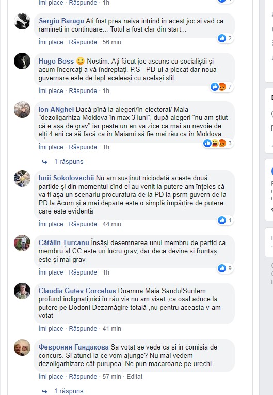Click like reaction icon on Sergiu Baraga comment
This screenshot has height=395, width=273.
tap(222, 38)
